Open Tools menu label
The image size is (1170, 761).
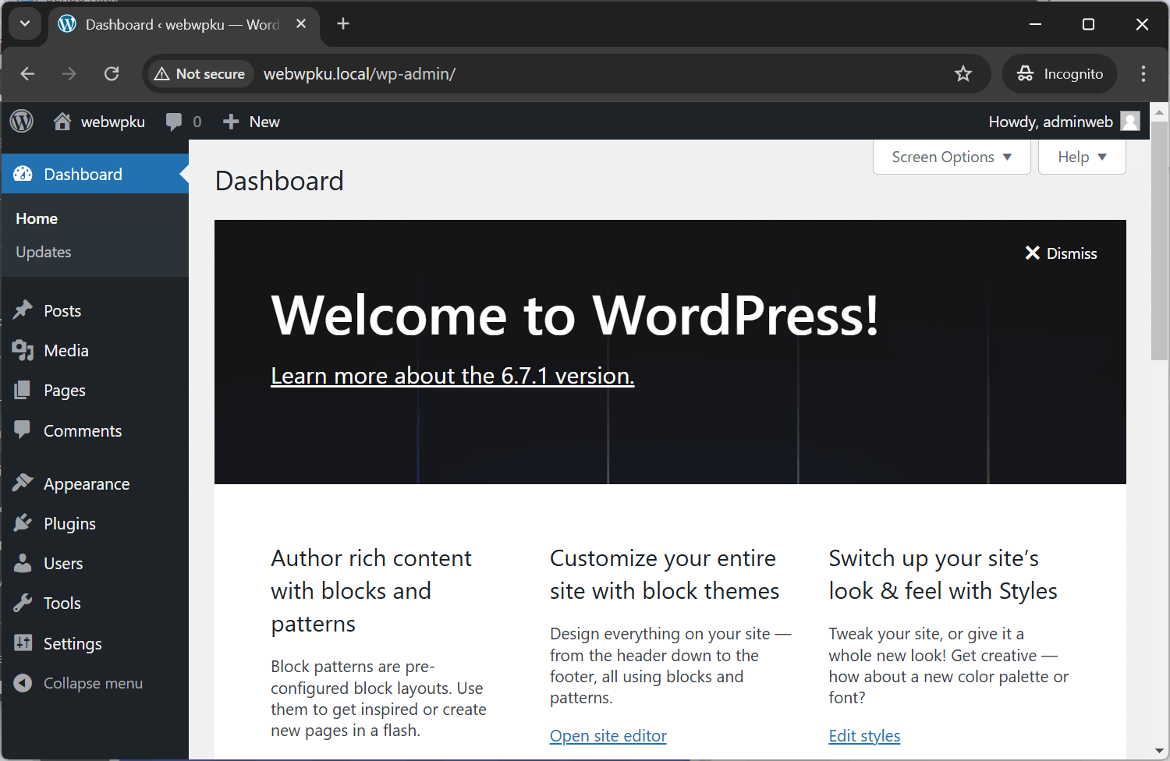(62, 603)
